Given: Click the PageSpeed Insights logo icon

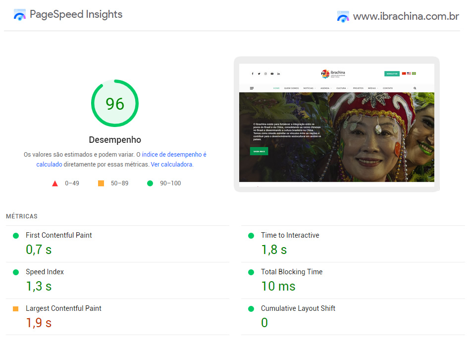Looking at the screenshot, I should point(20,15).
